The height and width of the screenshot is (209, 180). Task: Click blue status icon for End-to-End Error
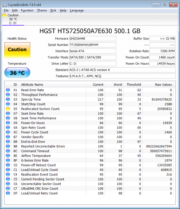(x=8, y=142)
